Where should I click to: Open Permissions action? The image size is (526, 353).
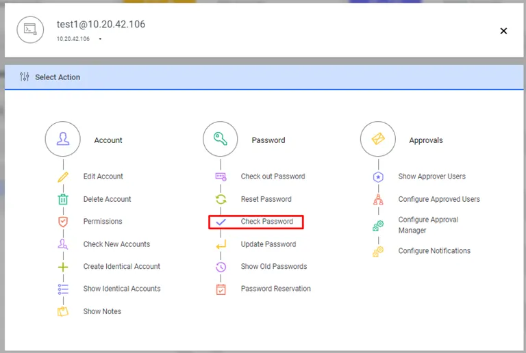[x=103, y=222]
